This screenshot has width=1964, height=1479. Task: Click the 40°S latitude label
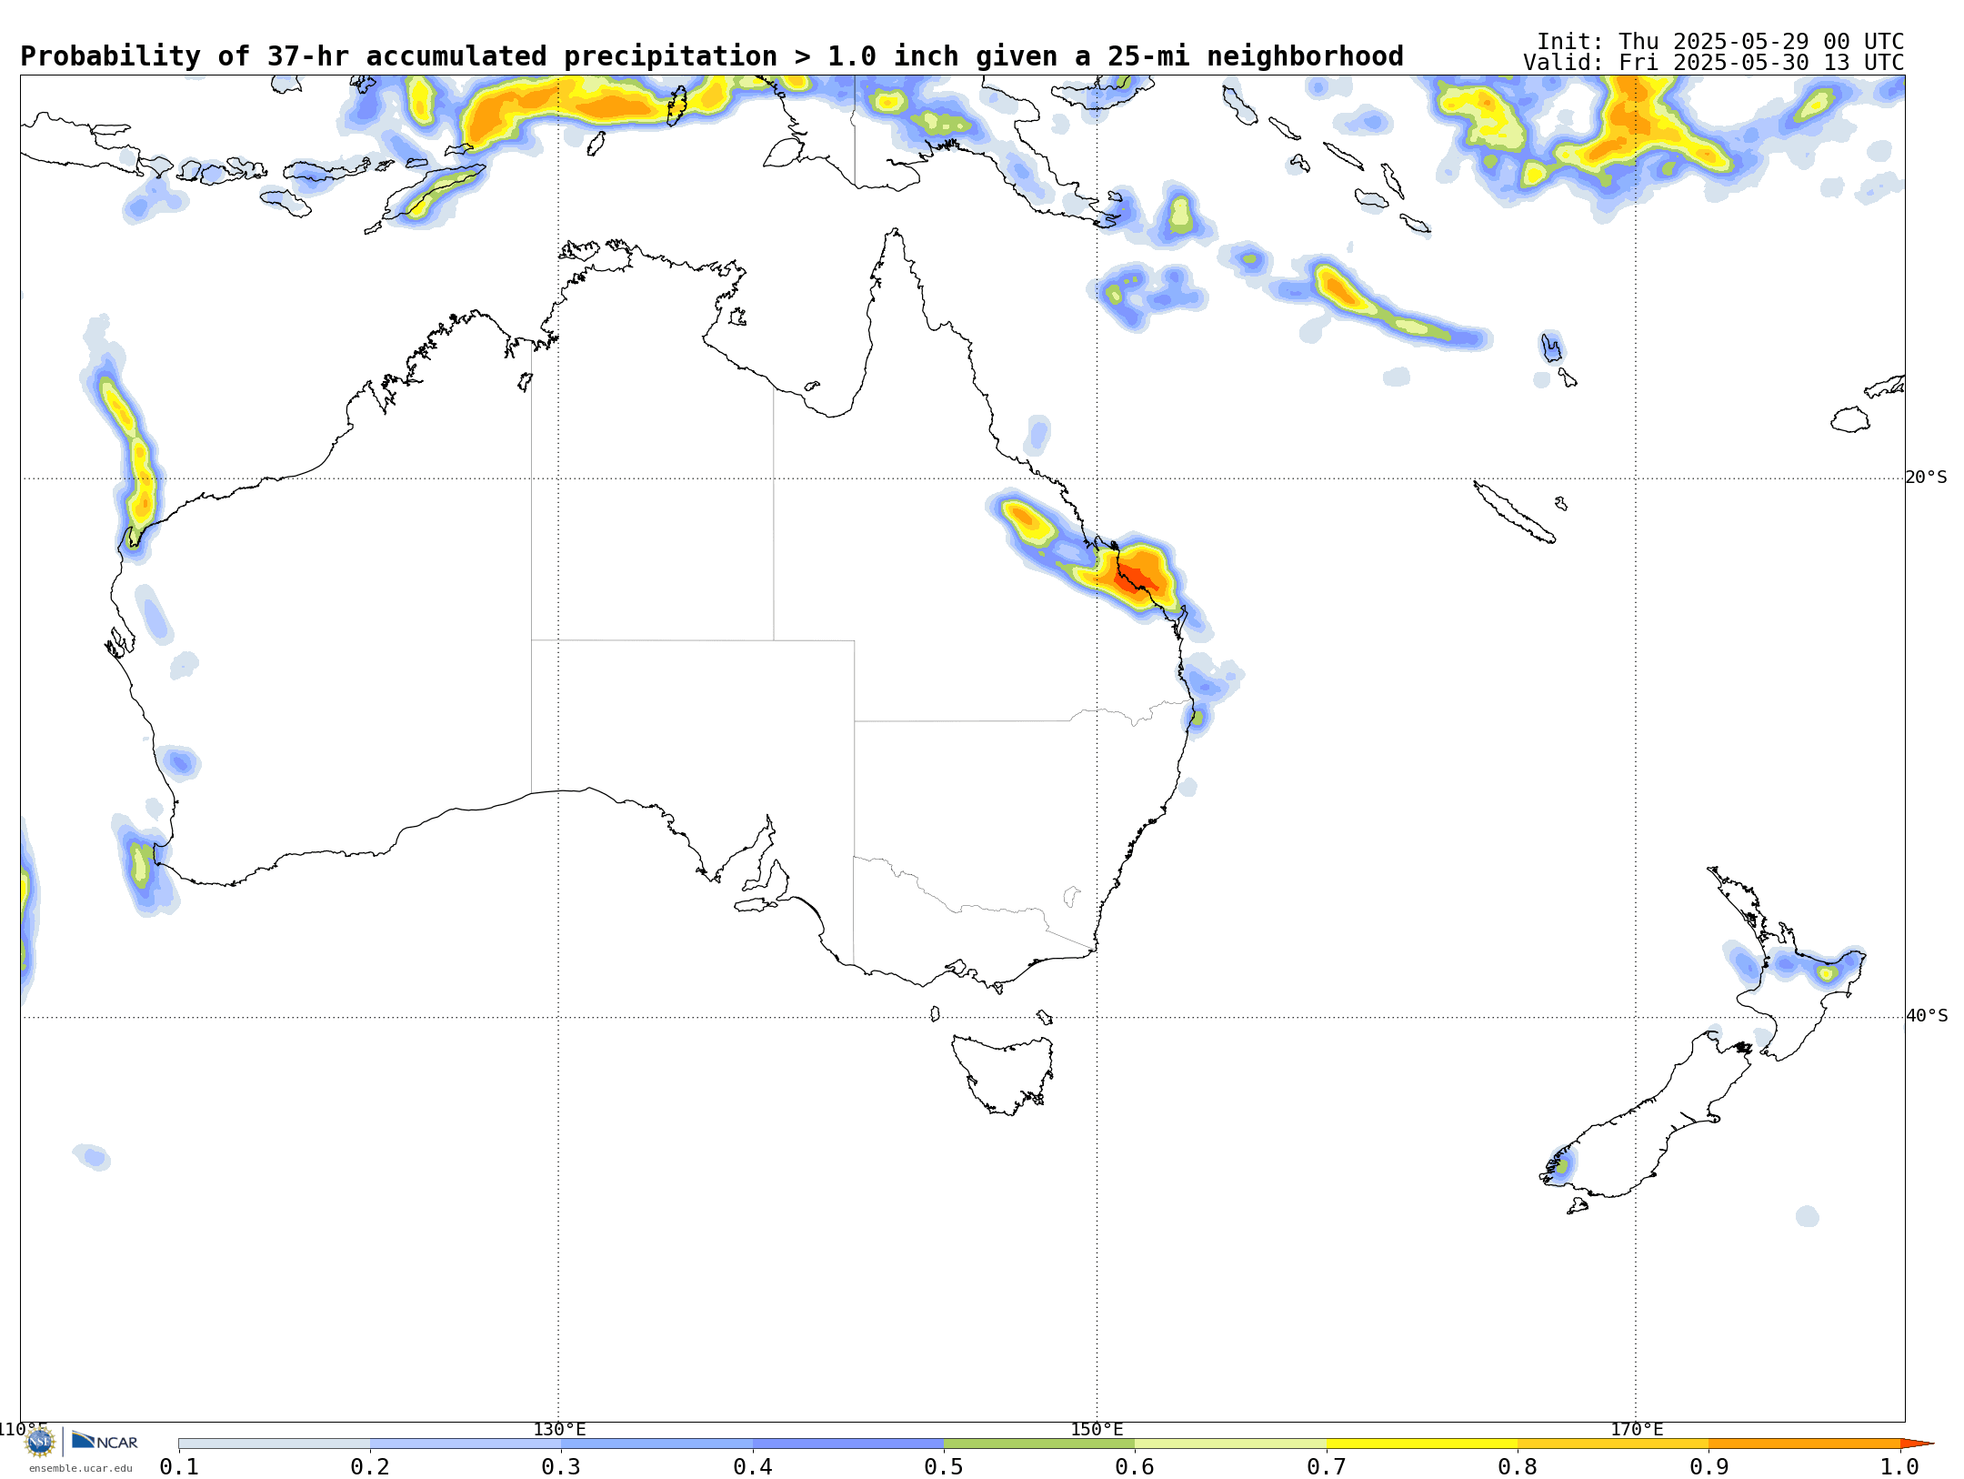pyautogui.click(x=1927, y=1016)
